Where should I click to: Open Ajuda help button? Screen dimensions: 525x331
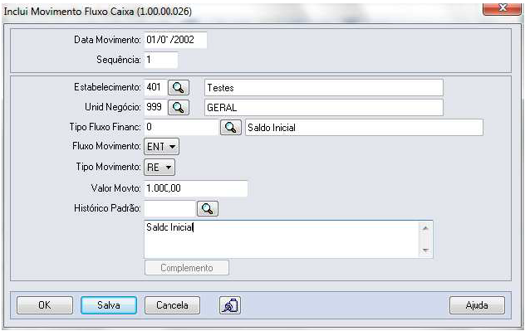477,305
